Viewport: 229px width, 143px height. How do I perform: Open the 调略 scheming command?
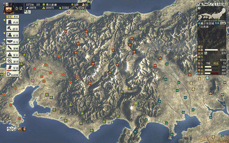coord(13,48)
